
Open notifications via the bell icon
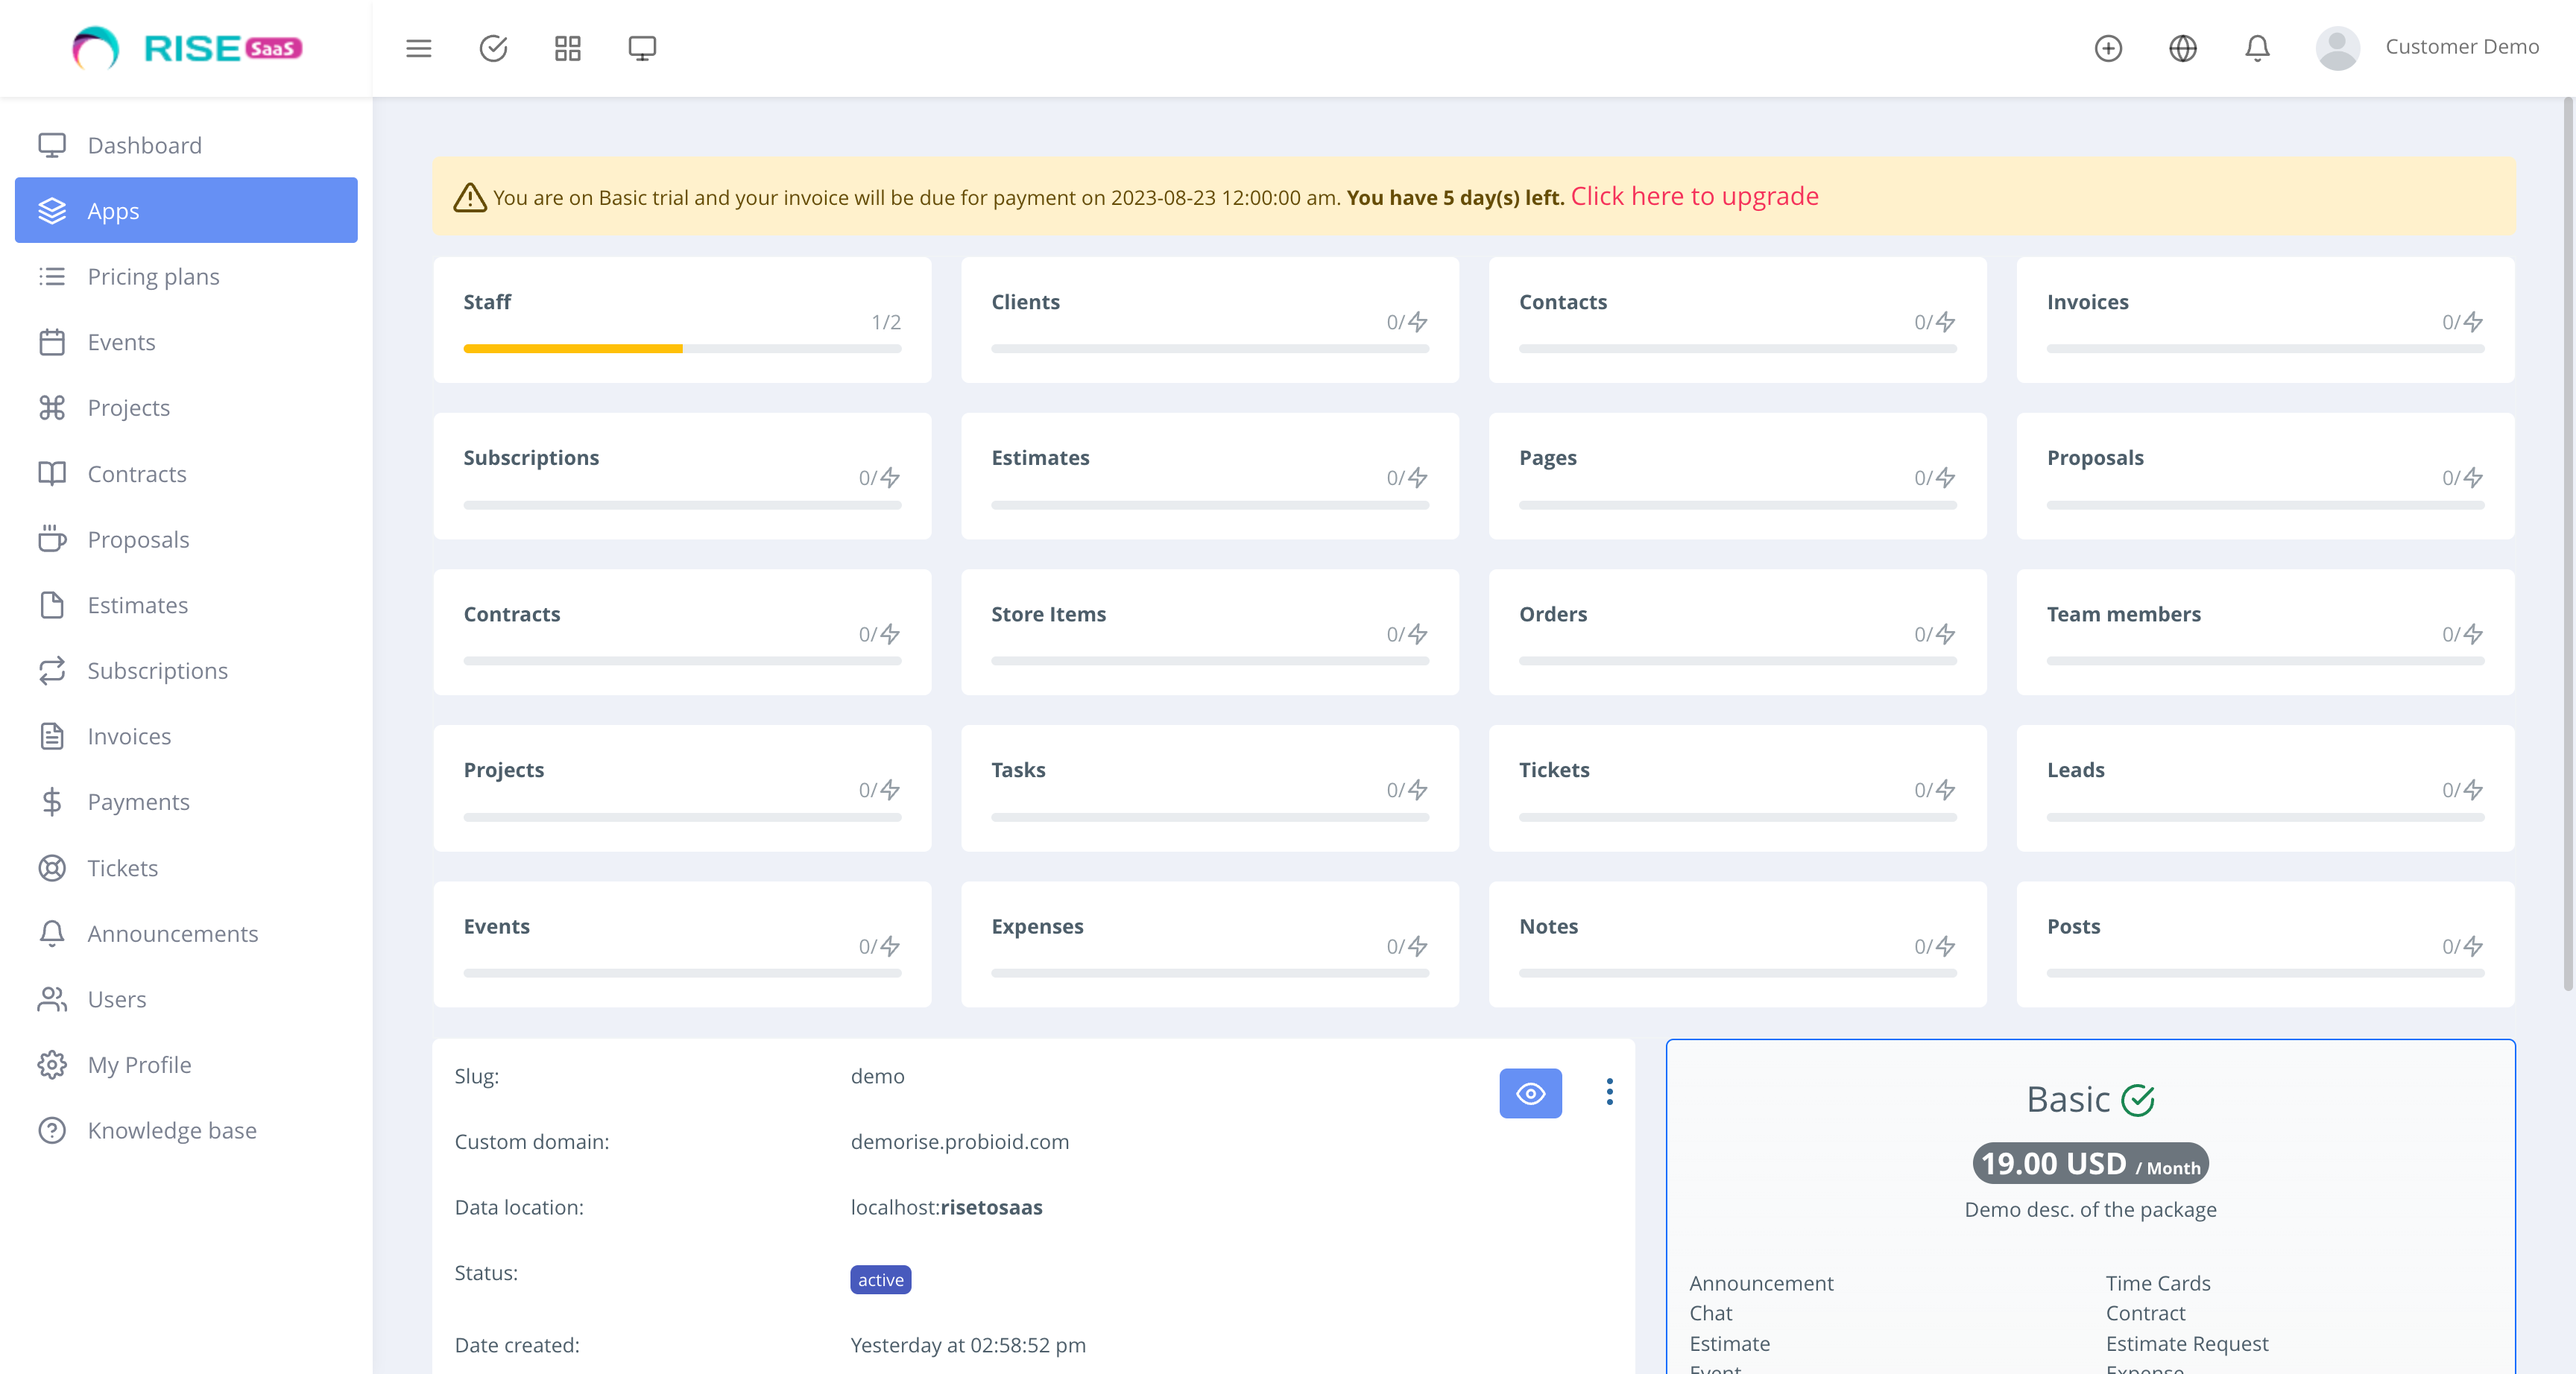(2257, 47)
